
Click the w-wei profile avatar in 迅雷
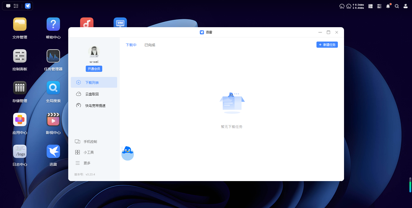click(94, 52)
